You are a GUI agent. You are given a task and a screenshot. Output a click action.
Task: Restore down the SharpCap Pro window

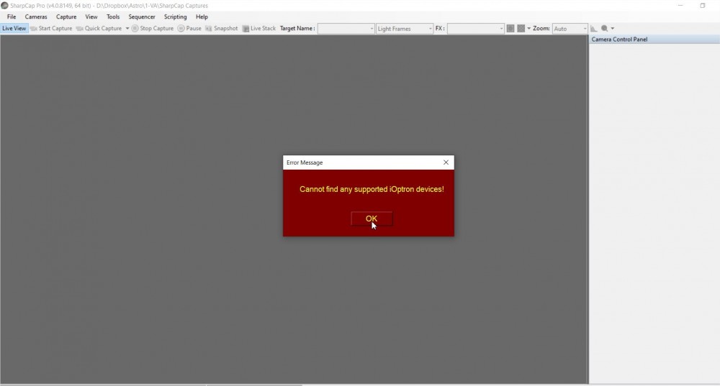703,6
